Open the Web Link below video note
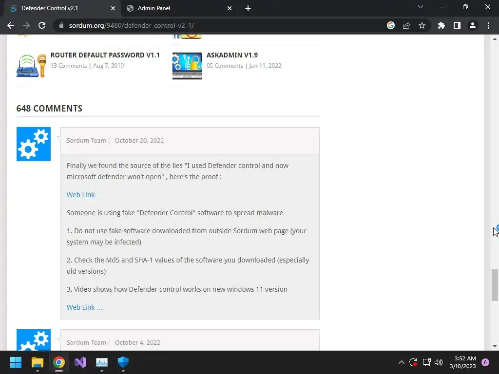499x374 pixels. pos(84,308)
